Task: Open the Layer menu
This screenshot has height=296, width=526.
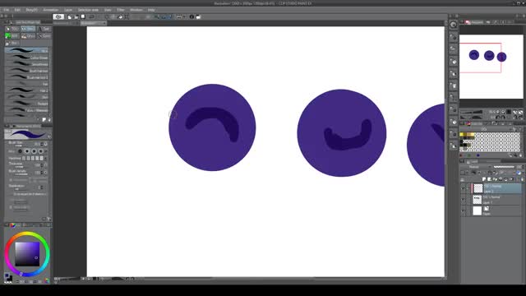Action: click(x=68, y=10)
